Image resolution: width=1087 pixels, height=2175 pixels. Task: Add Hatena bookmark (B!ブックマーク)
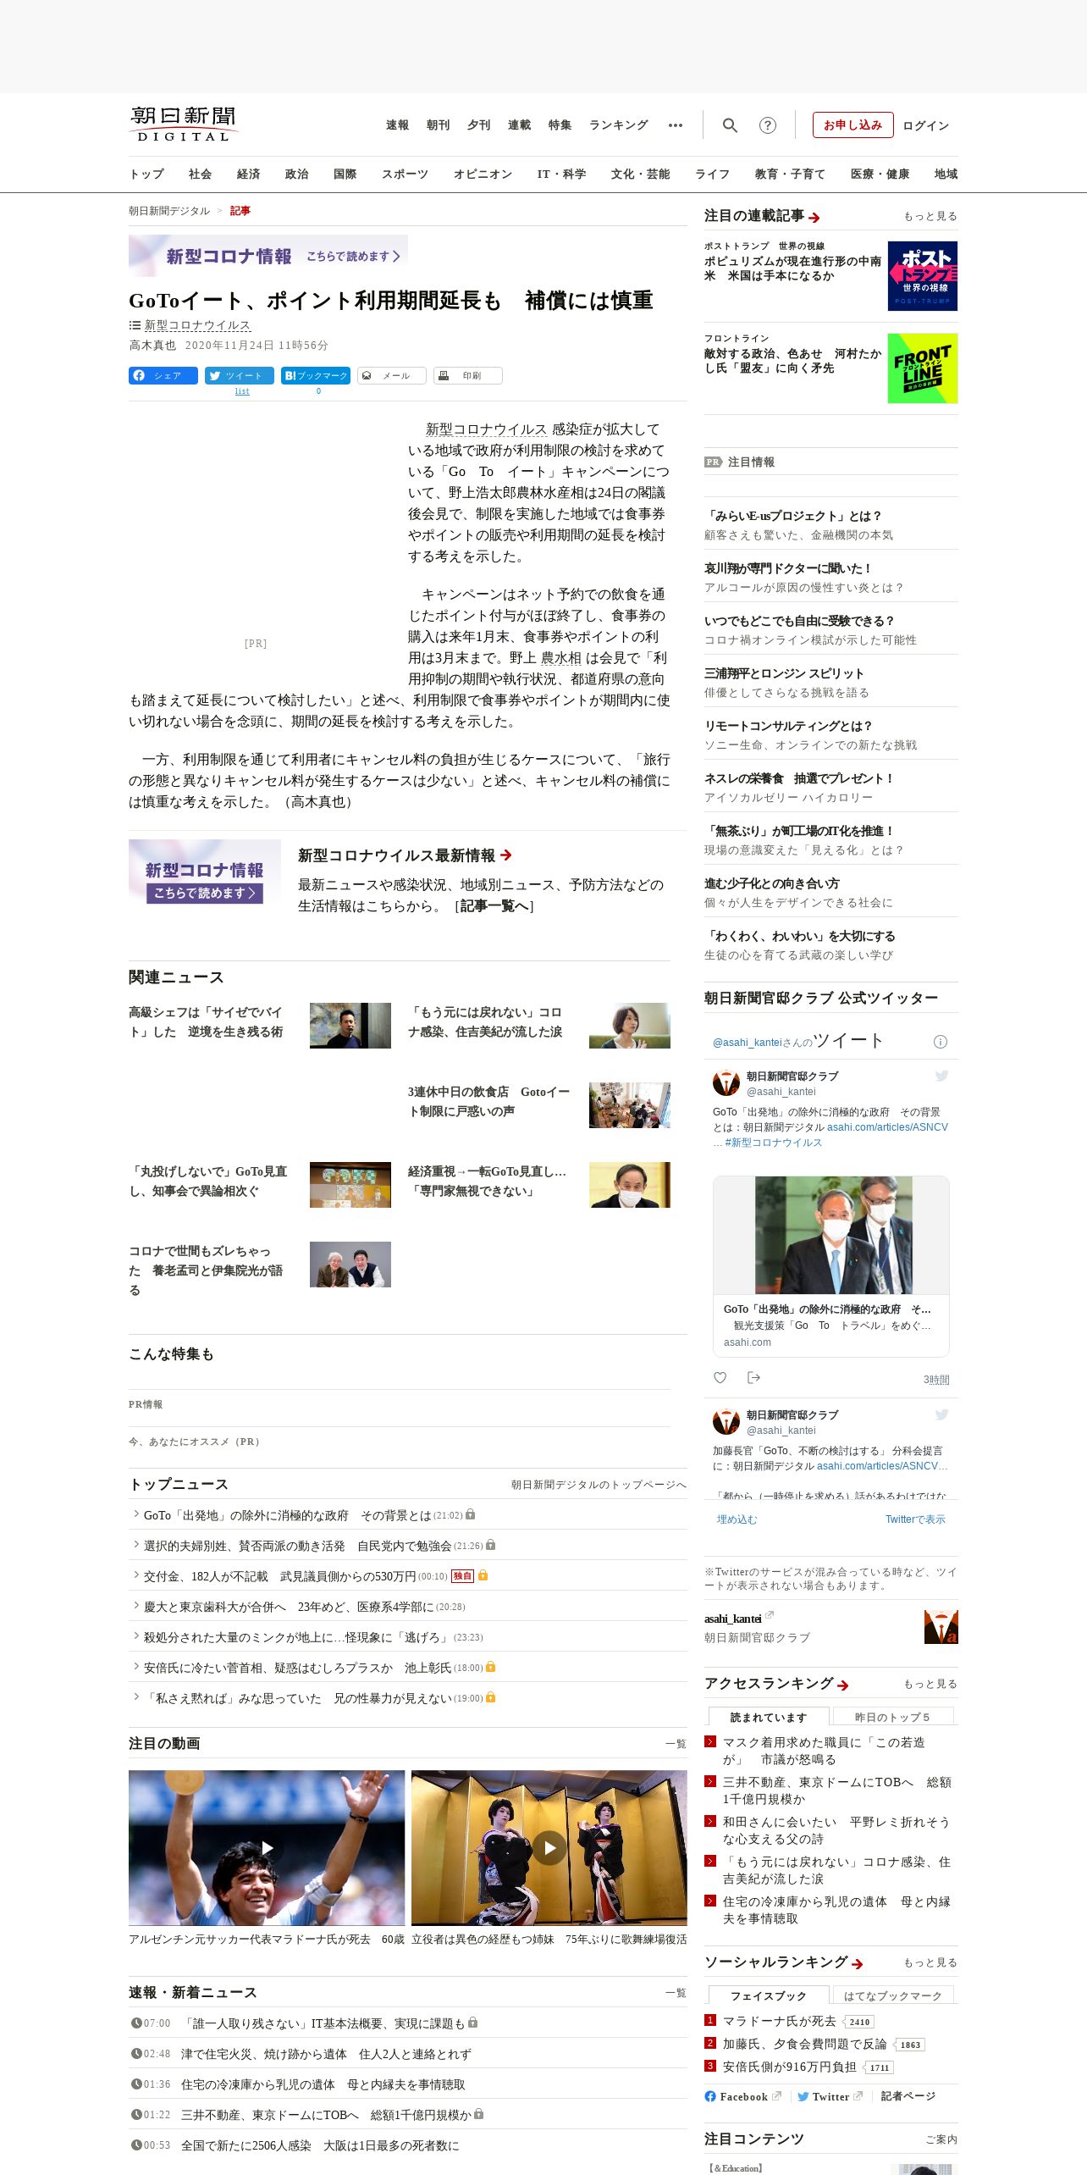pos(316,375)
